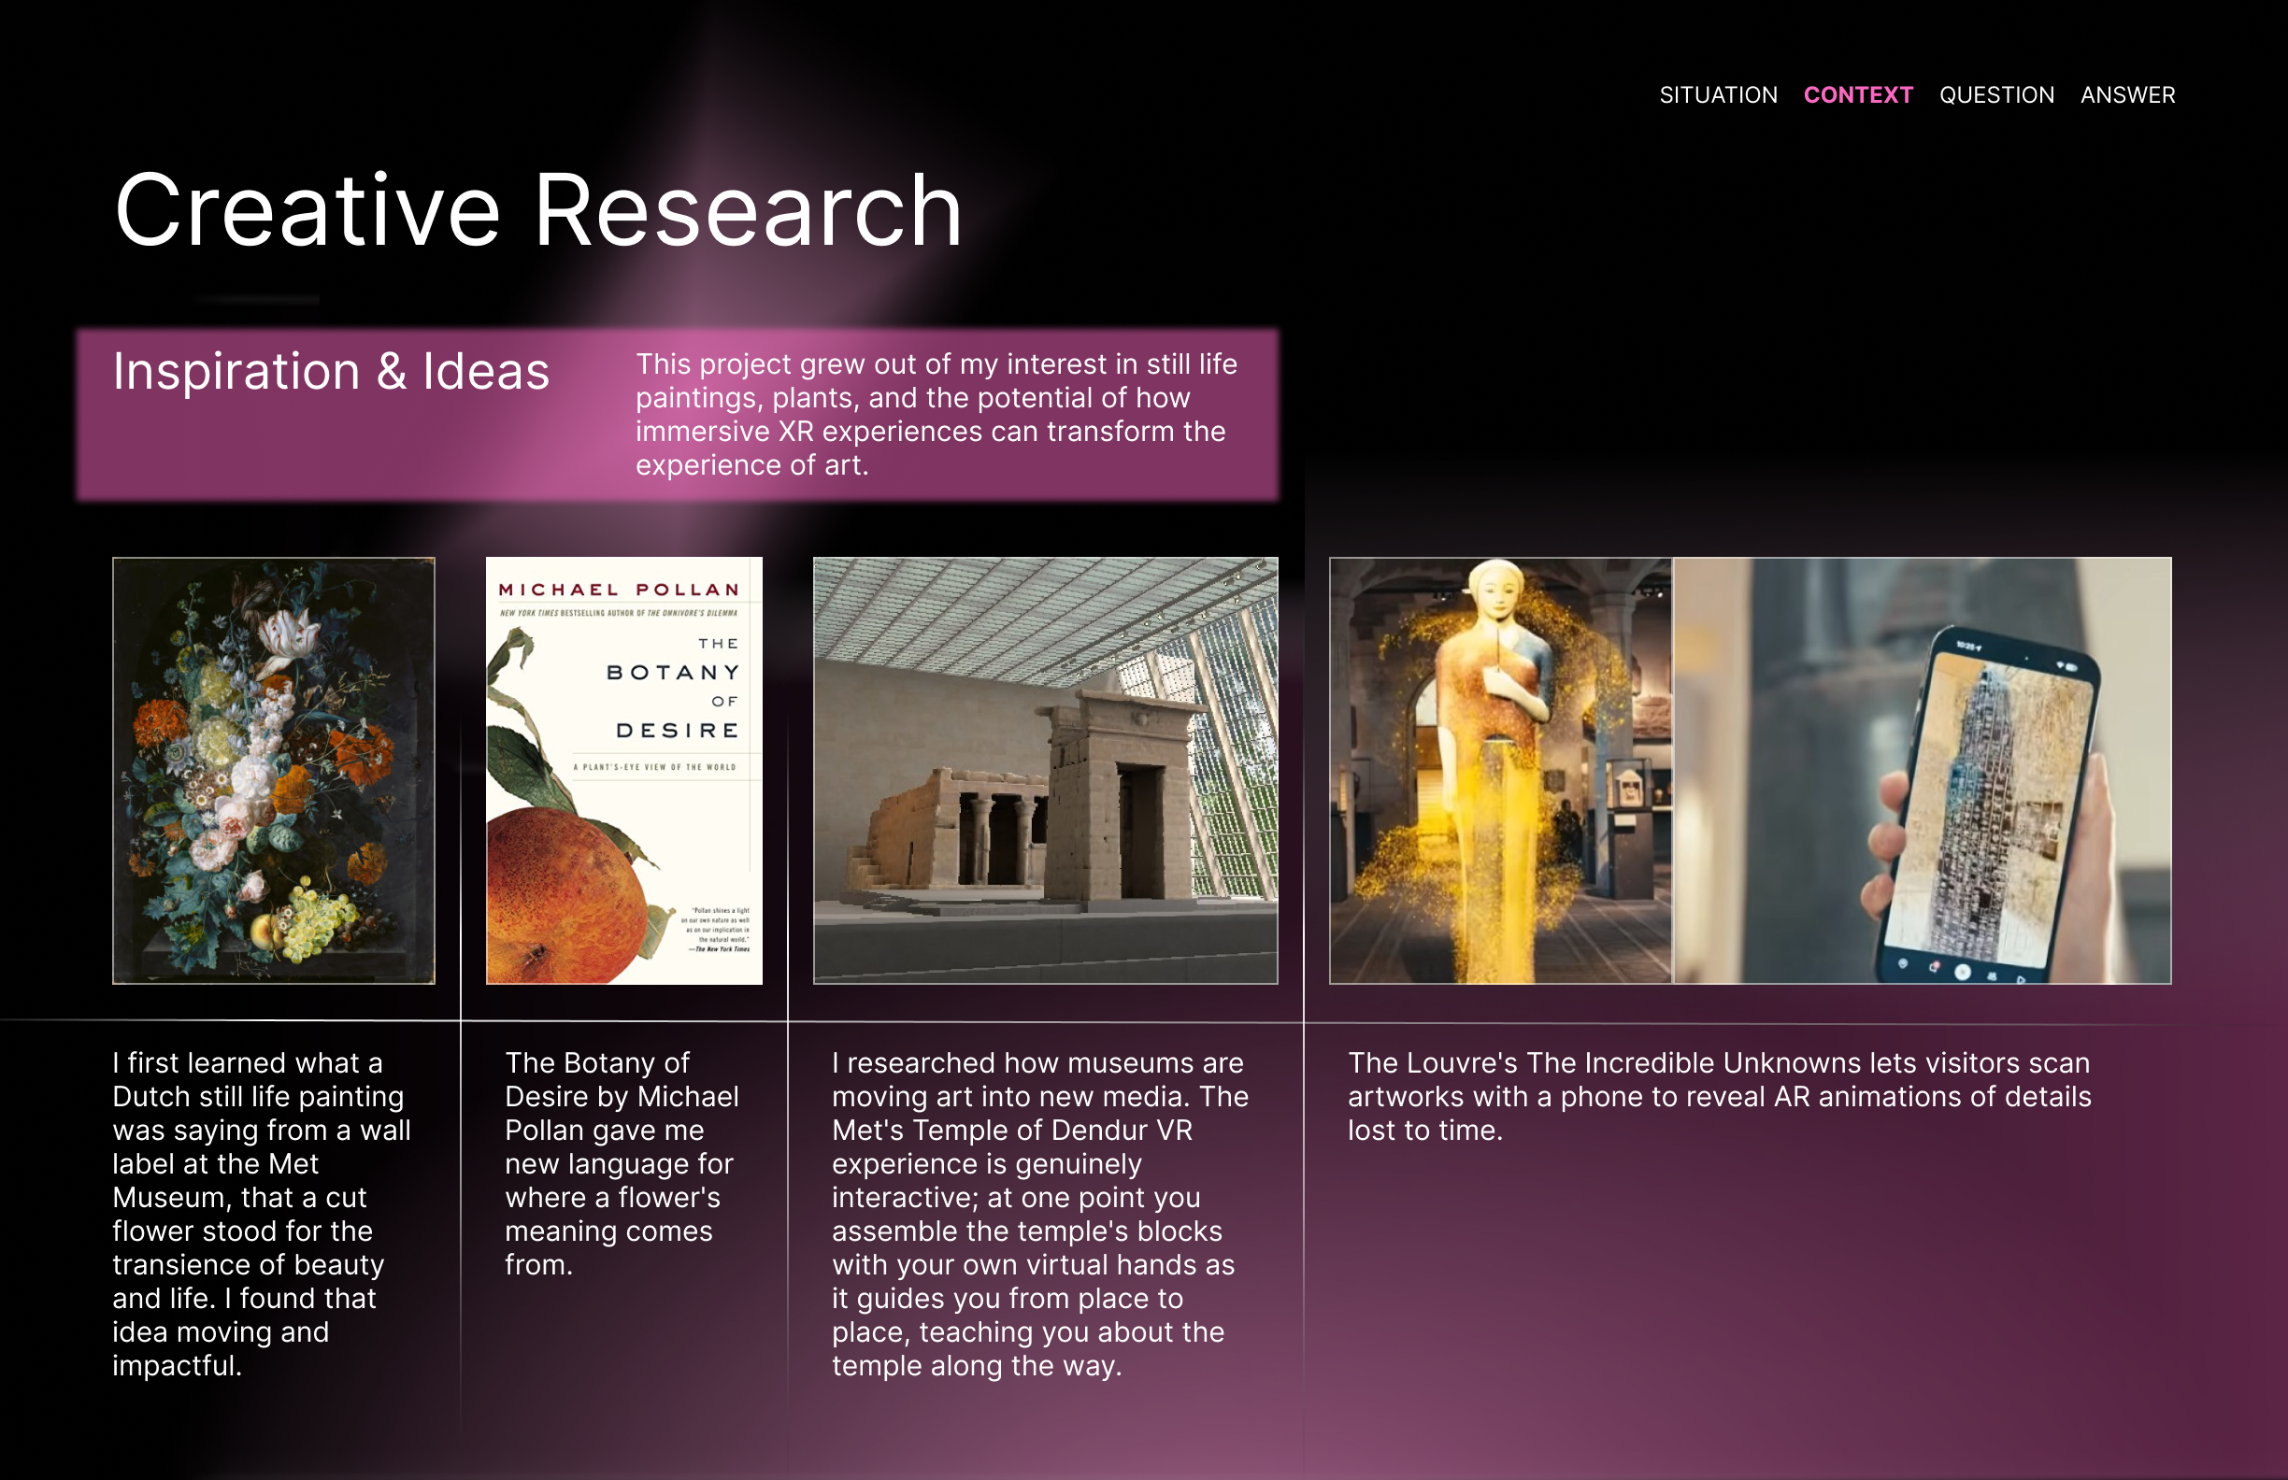Click the caption 'I first learned what a Dutch still life'

263,1214
